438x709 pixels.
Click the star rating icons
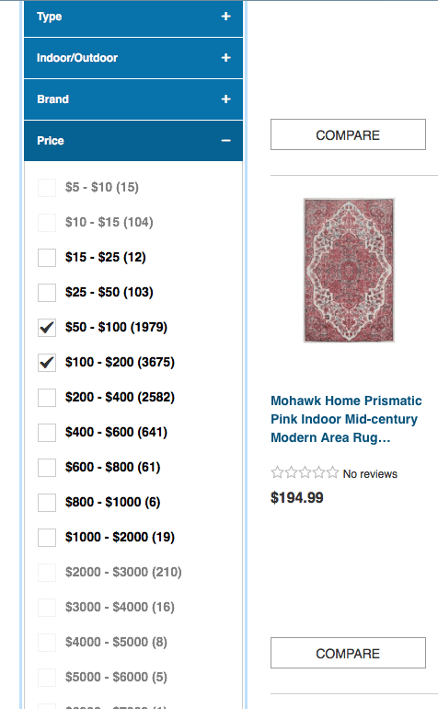[305, 473]
